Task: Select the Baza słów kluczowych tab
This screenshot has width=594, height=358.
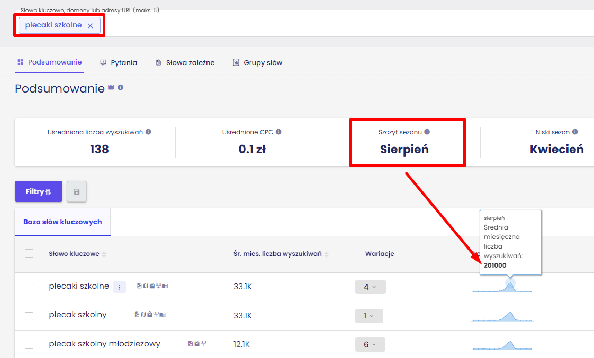Action: 62,222
